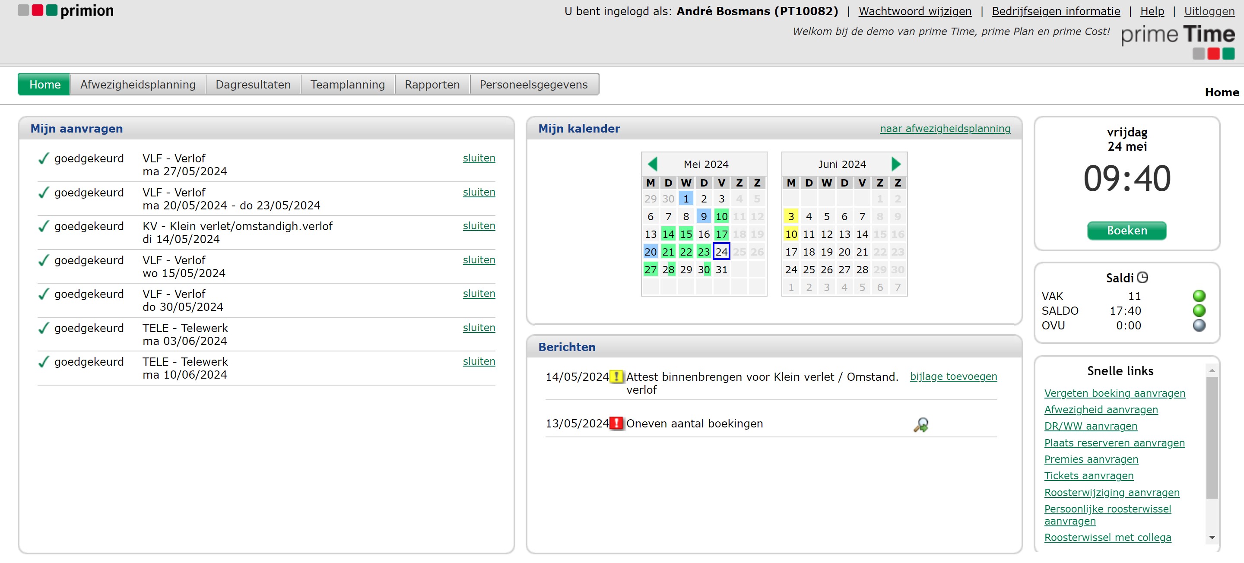Click red alert icon on 13/05/2024 message
The width and height of the screenshot is (1244, 563).
click(616, 424)
